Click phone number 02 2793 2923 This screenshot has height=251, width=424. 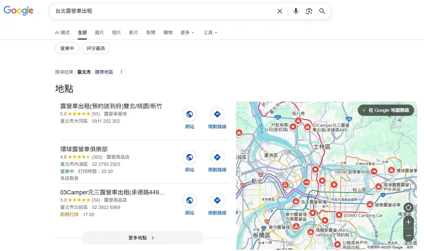tap(106, 164)
